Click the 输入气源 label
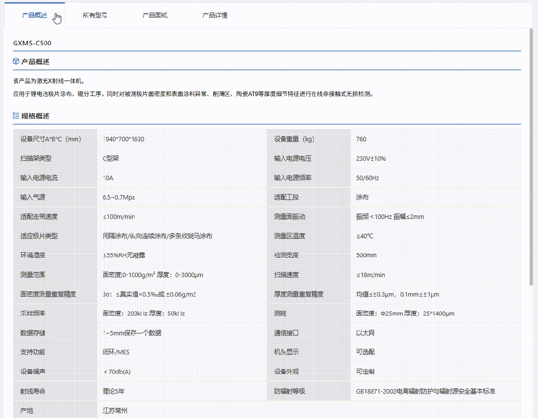Viewport: 538px width, 418px height. [x=32, y=198]
